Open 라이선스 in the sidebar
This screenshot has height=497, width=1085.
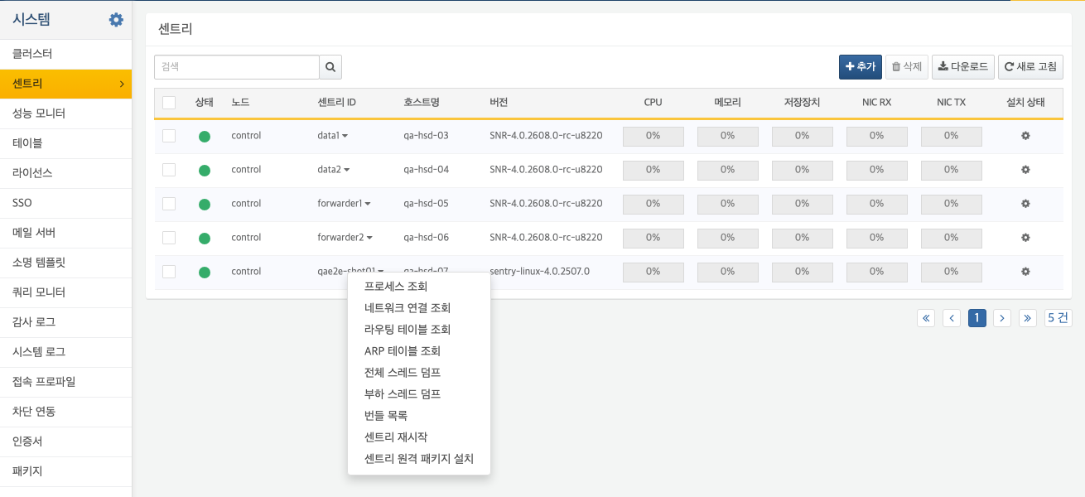(65, 173)
